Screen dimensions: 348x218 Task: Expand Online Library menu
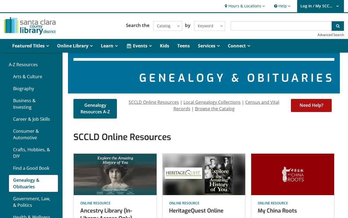click(75, 46)
